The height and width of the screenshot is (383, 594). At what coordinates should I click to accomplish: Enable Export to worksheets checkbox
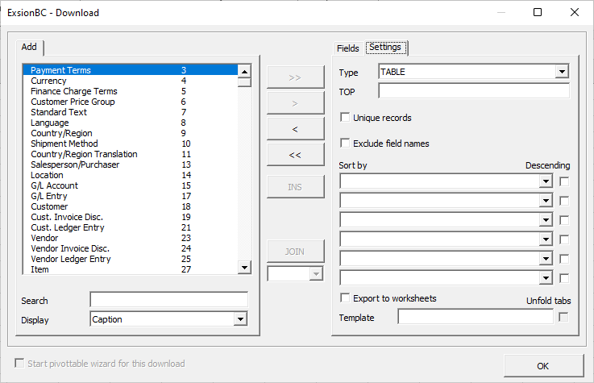pos(345,298)
